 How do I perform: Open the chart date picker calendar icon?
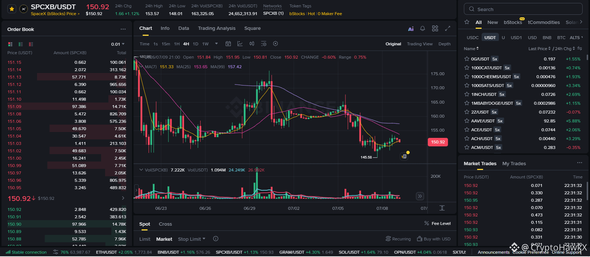[x=228, y=44]
